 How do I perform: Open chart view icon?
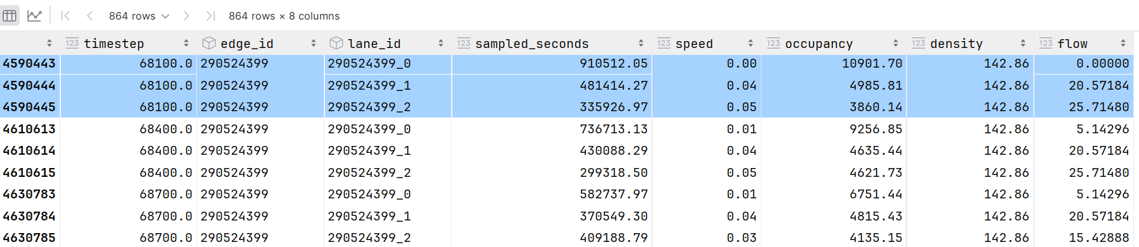[35, 16]
